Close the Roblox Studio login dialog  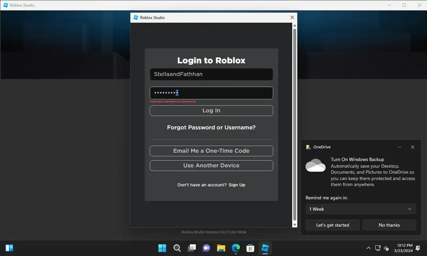point(292,18)
